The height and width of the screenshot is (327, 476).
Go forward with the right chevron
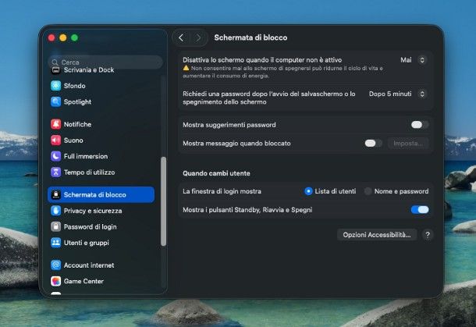[x=198, y=37]
